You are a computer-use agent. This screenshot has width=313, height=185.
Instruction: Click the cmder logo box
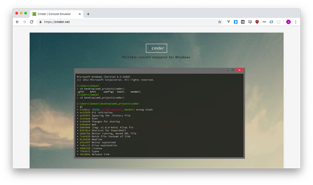click(157, 48)
